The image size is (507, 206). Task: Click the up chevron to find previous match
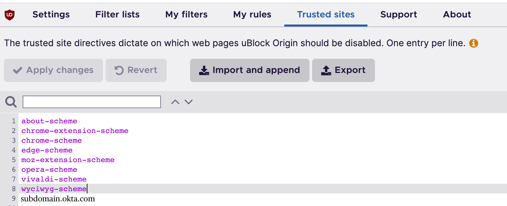pyautogui.click(x=175, y=102)
